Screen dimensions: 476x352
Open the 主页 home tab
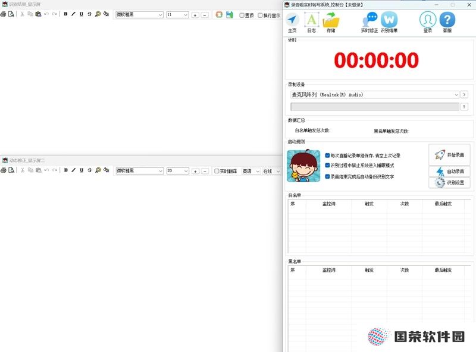pyautogui.click(x=292, y=23)
